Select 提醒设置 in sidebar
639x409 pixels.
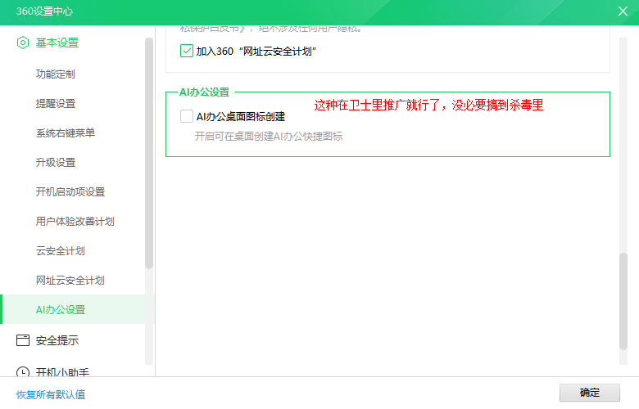tap(56, 103)
